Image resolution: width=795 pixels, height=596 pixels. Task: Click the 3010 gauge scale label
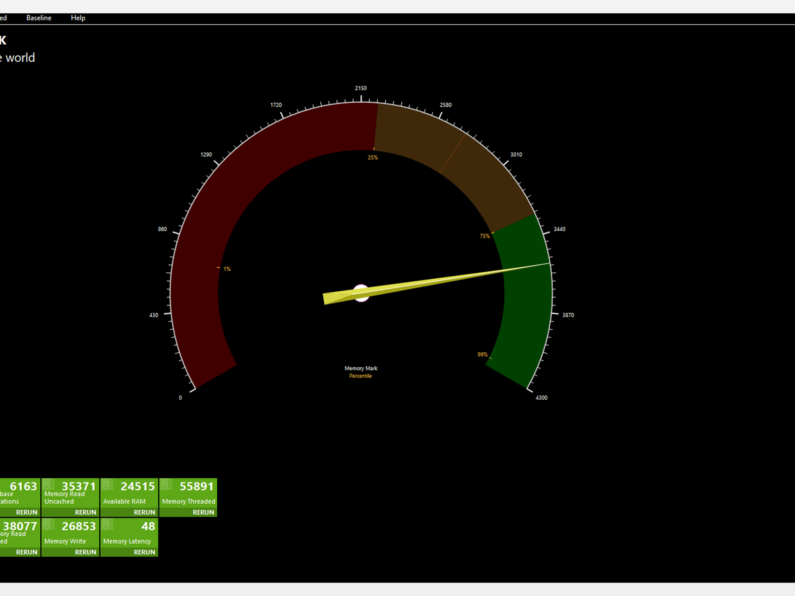pos(516,154)
